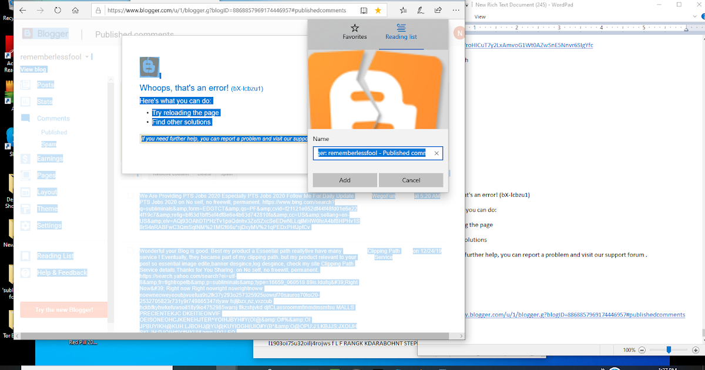The width and height of the screenshot is (705, 370).
Task: Click the Find other solutions link
Action: [181, 122]
